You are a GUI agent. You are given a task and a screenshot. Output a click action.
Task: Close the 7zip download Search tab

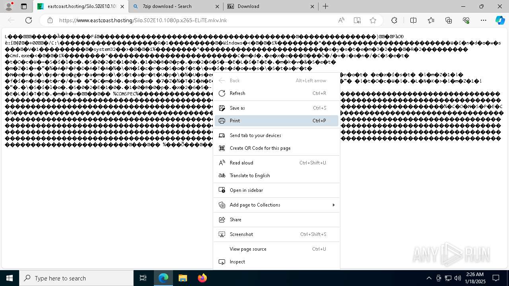217,6
